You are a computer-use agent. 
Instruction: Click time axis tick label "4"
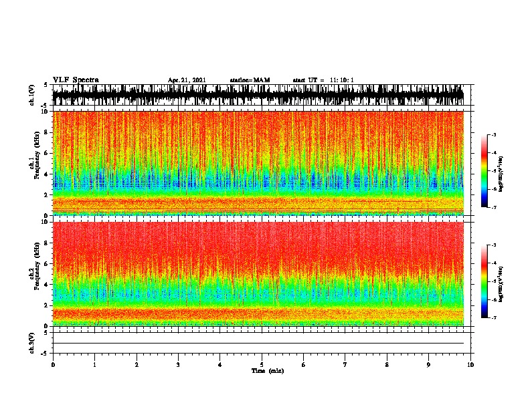click(220, 365)
